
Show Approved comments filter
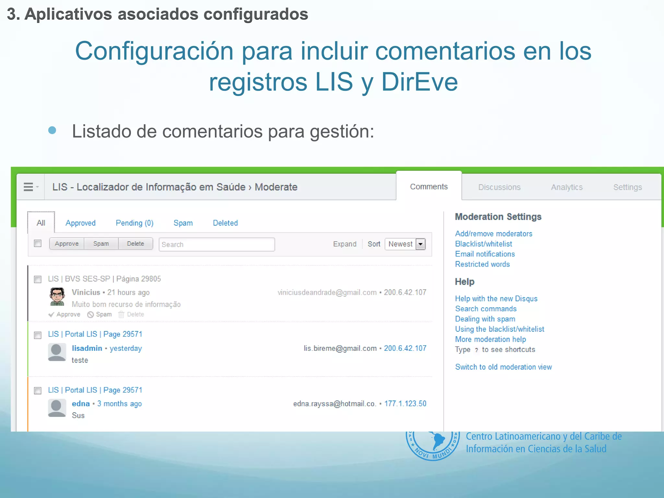coord(80,223)
